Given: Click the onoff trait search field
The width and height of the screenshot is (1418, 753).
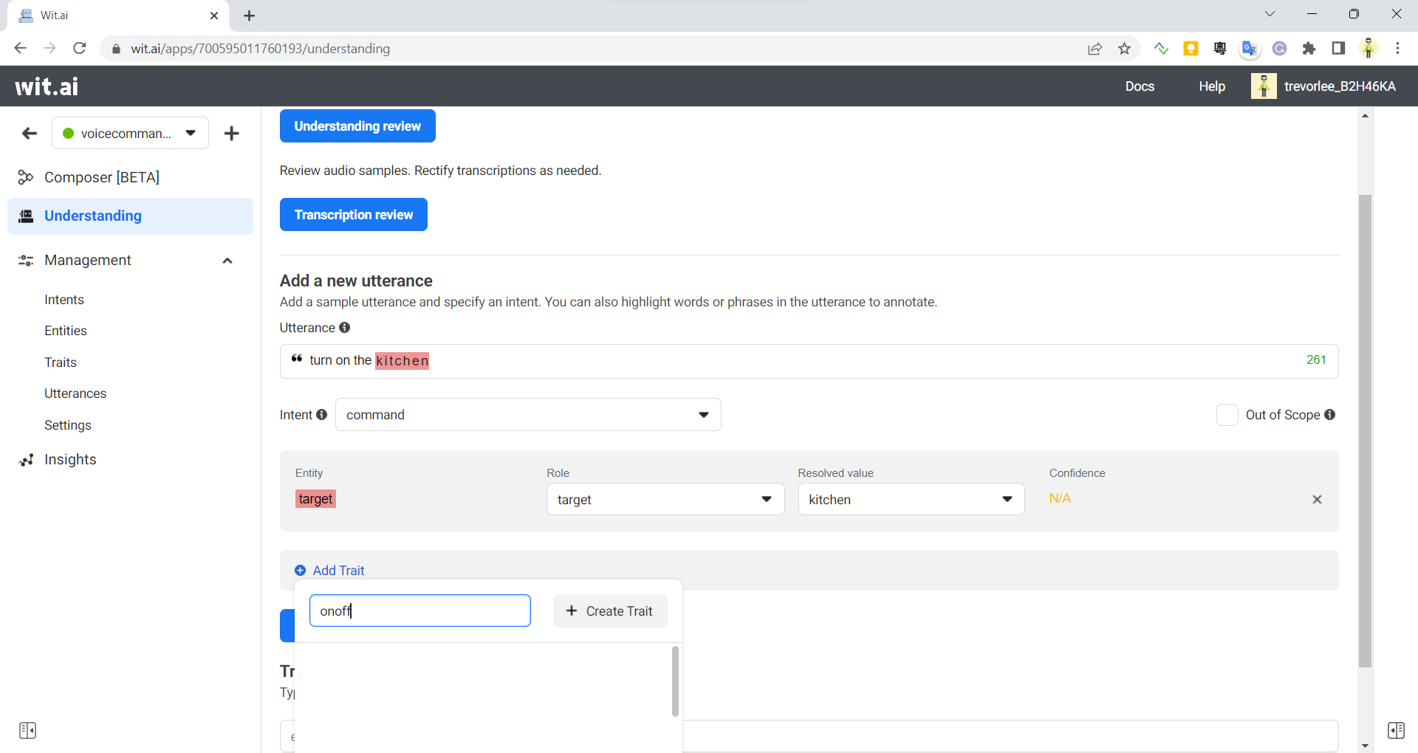Looking at the screenshot, I should (419, 611).
